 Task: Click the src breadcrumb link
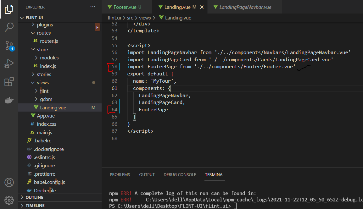coord(130,18)
